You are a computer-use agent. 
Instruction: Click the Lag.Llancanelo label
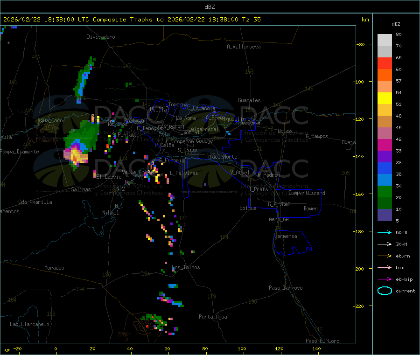click(x=29, y=324)
